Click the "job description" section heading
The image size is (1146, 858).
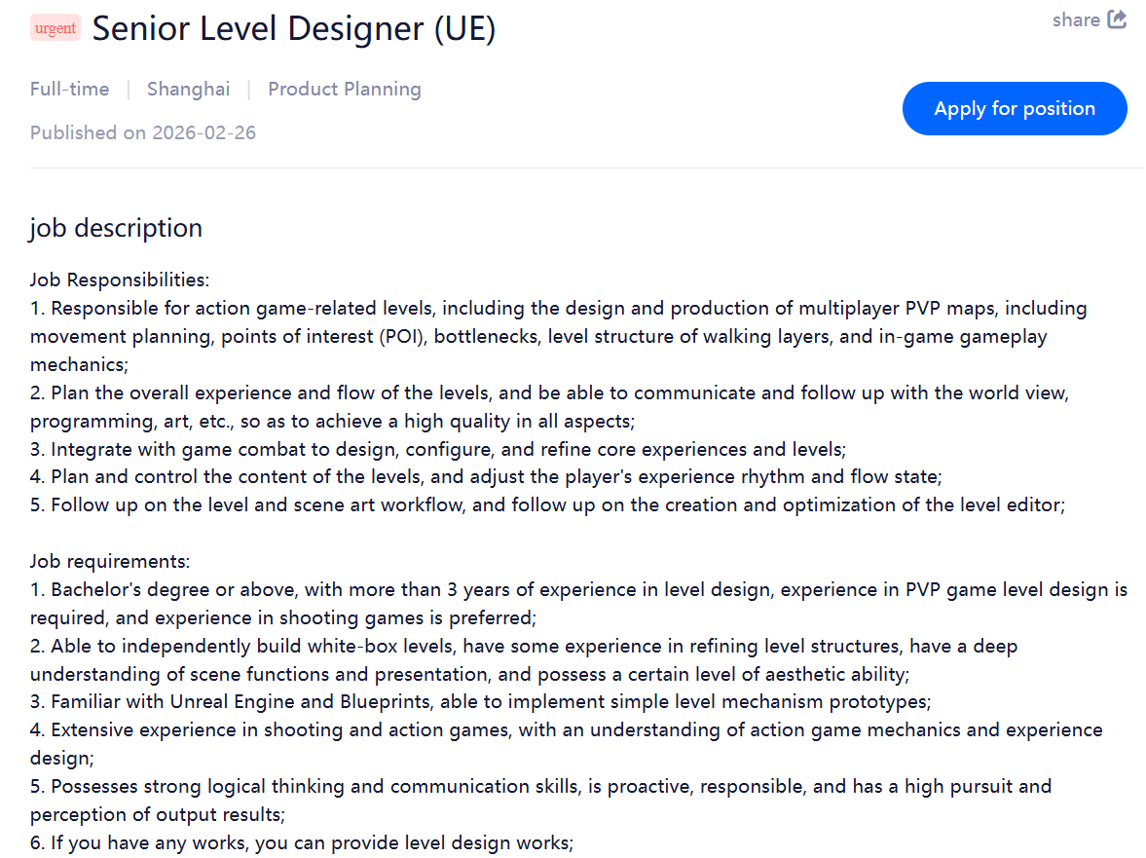pyautogui.click(x=116, y=228)
